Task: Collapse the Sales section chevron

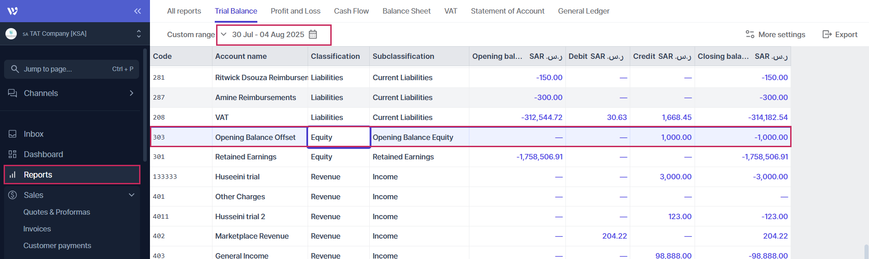Action: (x=131, y=195)
